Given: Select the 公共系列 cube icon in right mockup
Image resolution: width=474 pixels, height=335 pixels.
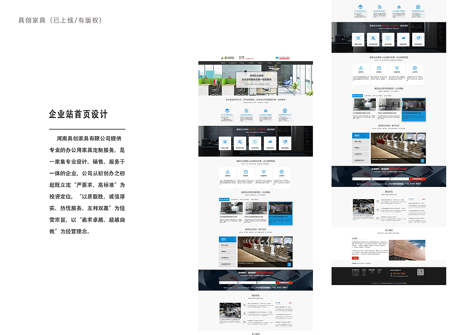Looking at the screenshot, I should [415, 68].
